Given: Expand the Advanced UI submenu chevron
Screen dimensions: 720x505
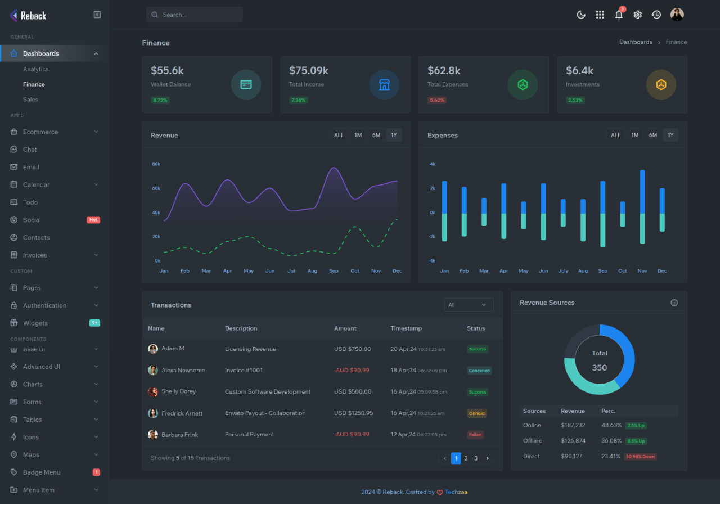Looking at the screenshot, I should 96,367.
